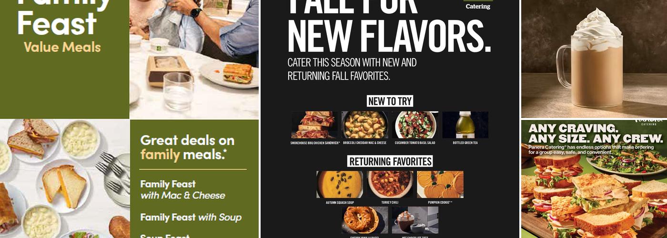
Task: Open the Autumn Squash Soup image
Action: (340, 184)
